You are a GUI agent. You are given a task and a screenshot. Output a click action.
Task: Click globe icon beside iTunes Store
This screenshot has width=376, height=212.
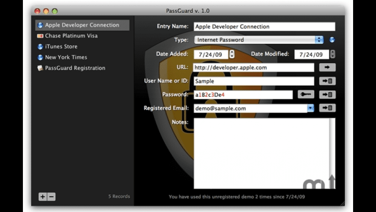(40, 47)
